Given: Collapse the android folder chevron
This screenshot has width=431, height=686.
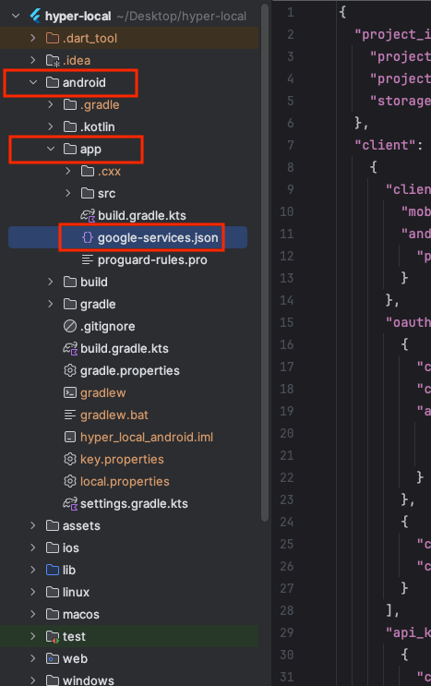Looking at the screenshot, I should [x=33, y=82].
